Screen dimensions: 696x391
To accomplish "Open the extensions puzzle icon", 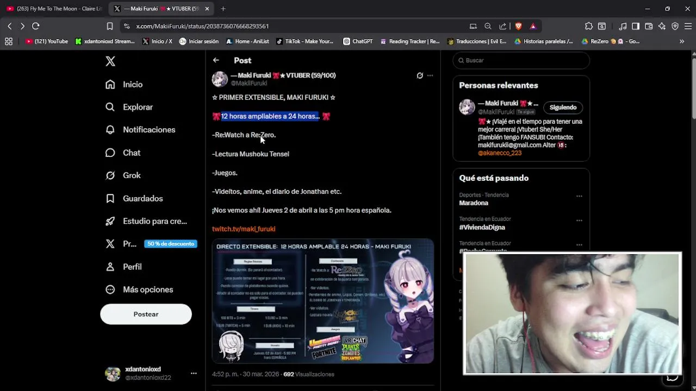I will click(589, 26).
